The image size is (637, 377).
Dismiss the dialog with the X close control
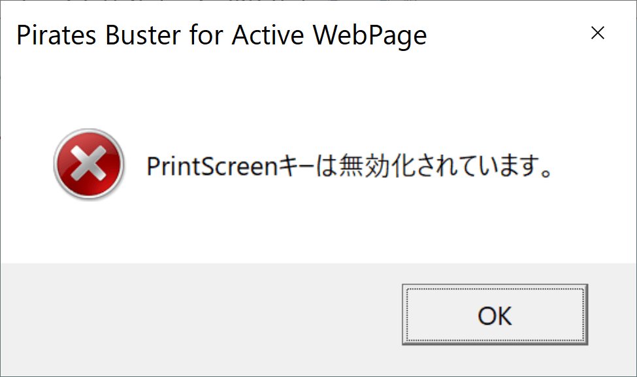pos(598,33)
